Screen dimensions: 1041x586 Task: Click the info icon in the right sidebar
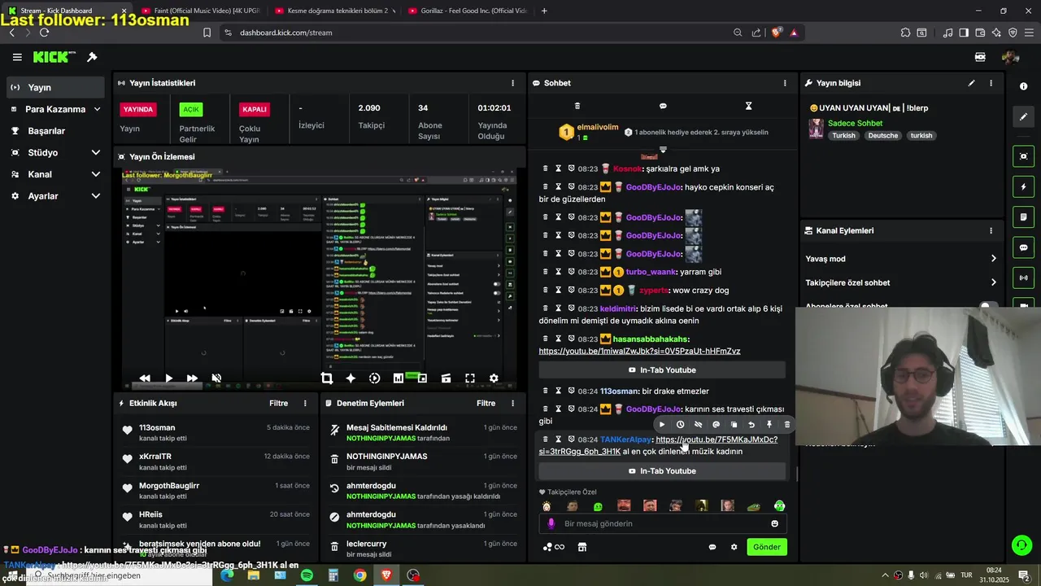(x=1023, y=86)
